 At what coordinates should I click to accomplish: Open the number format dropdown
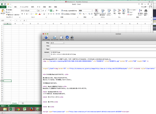point(92,11)
